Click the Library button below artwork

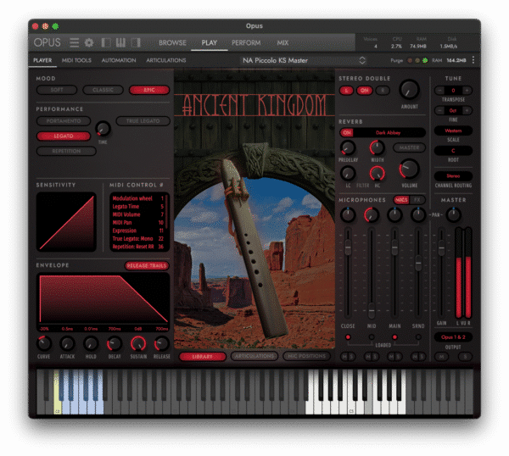(x=202, y=357)
